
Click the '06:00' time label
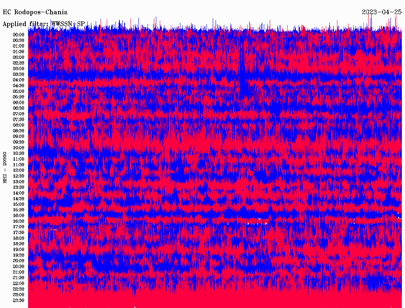[x=19, y=102]
